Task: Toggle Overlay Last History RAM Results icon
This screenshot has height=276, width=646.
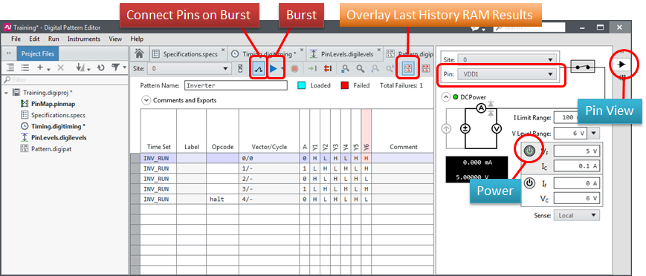Action: [x=408, y=69]
